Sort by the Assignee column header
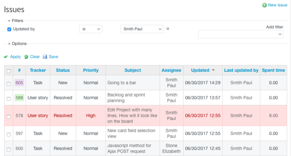The width and height of the screenshot is (291, 156). 171,70
